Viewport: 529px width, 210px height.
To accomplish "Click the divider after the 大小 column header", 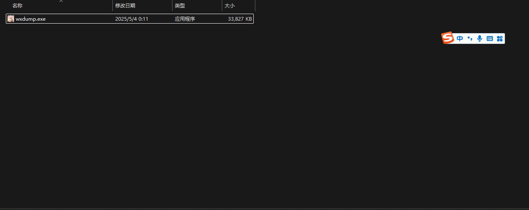I will click(255, 5).
